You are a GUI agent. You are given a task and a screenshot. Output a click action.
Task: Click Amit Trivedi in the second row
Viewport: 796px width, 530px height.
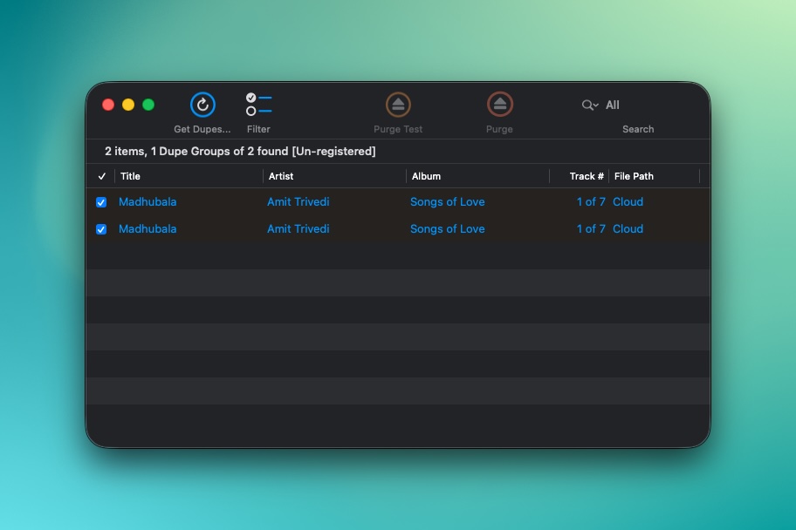(x=298, y=228)
